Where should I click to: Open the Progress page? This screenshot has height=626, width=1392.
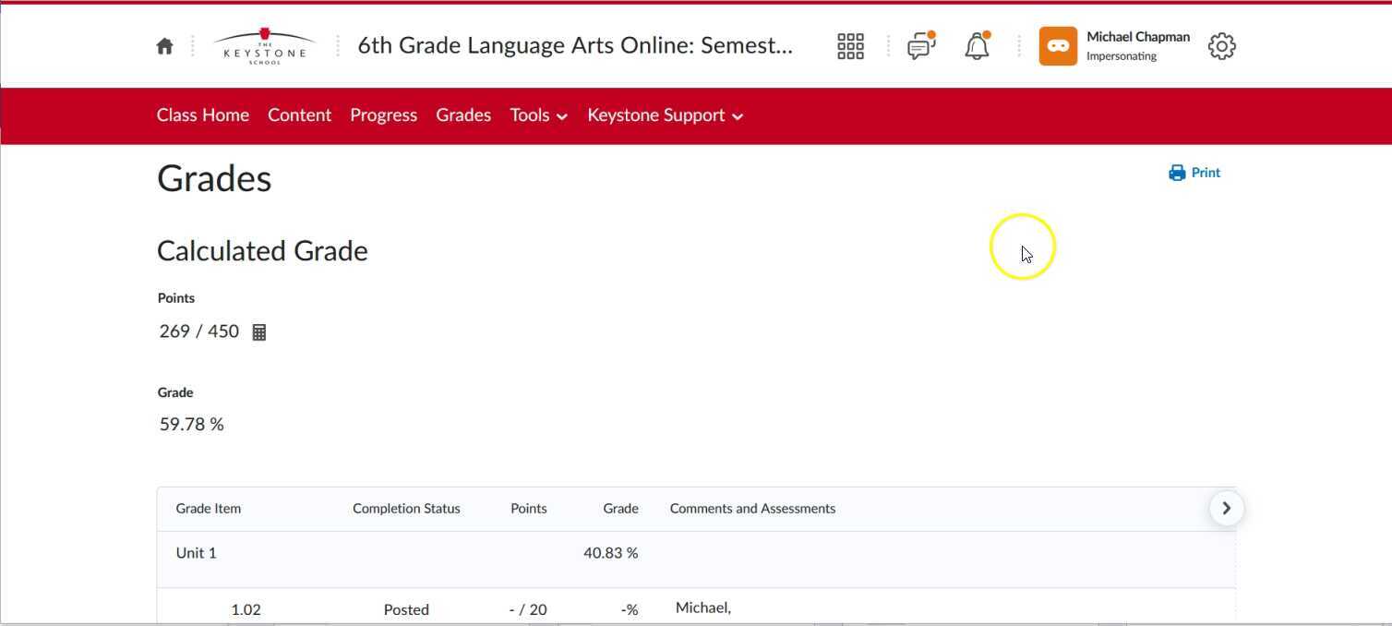click(x=383, y=114)
